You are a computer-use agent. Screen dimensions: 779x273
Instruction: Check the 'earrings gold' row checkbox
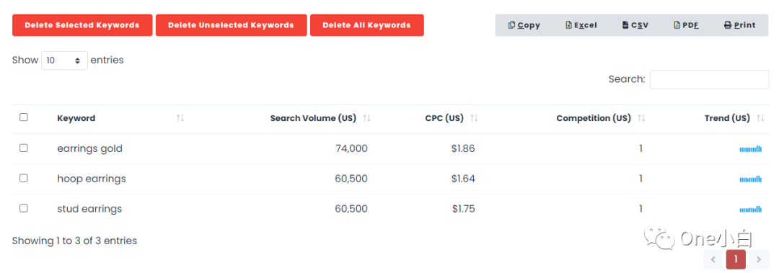click(23, 148)
